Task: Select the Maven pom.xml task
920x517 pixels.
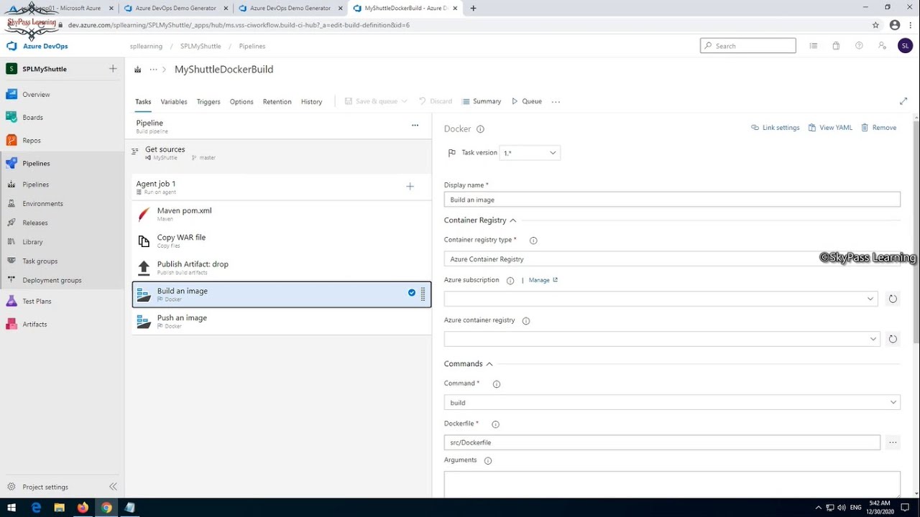Action: point(282,214)
